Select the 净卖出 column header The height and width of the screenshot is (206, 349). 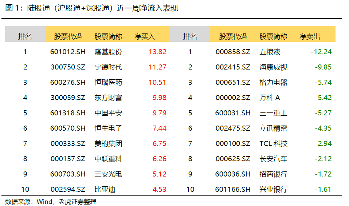[x=310, y=36]
